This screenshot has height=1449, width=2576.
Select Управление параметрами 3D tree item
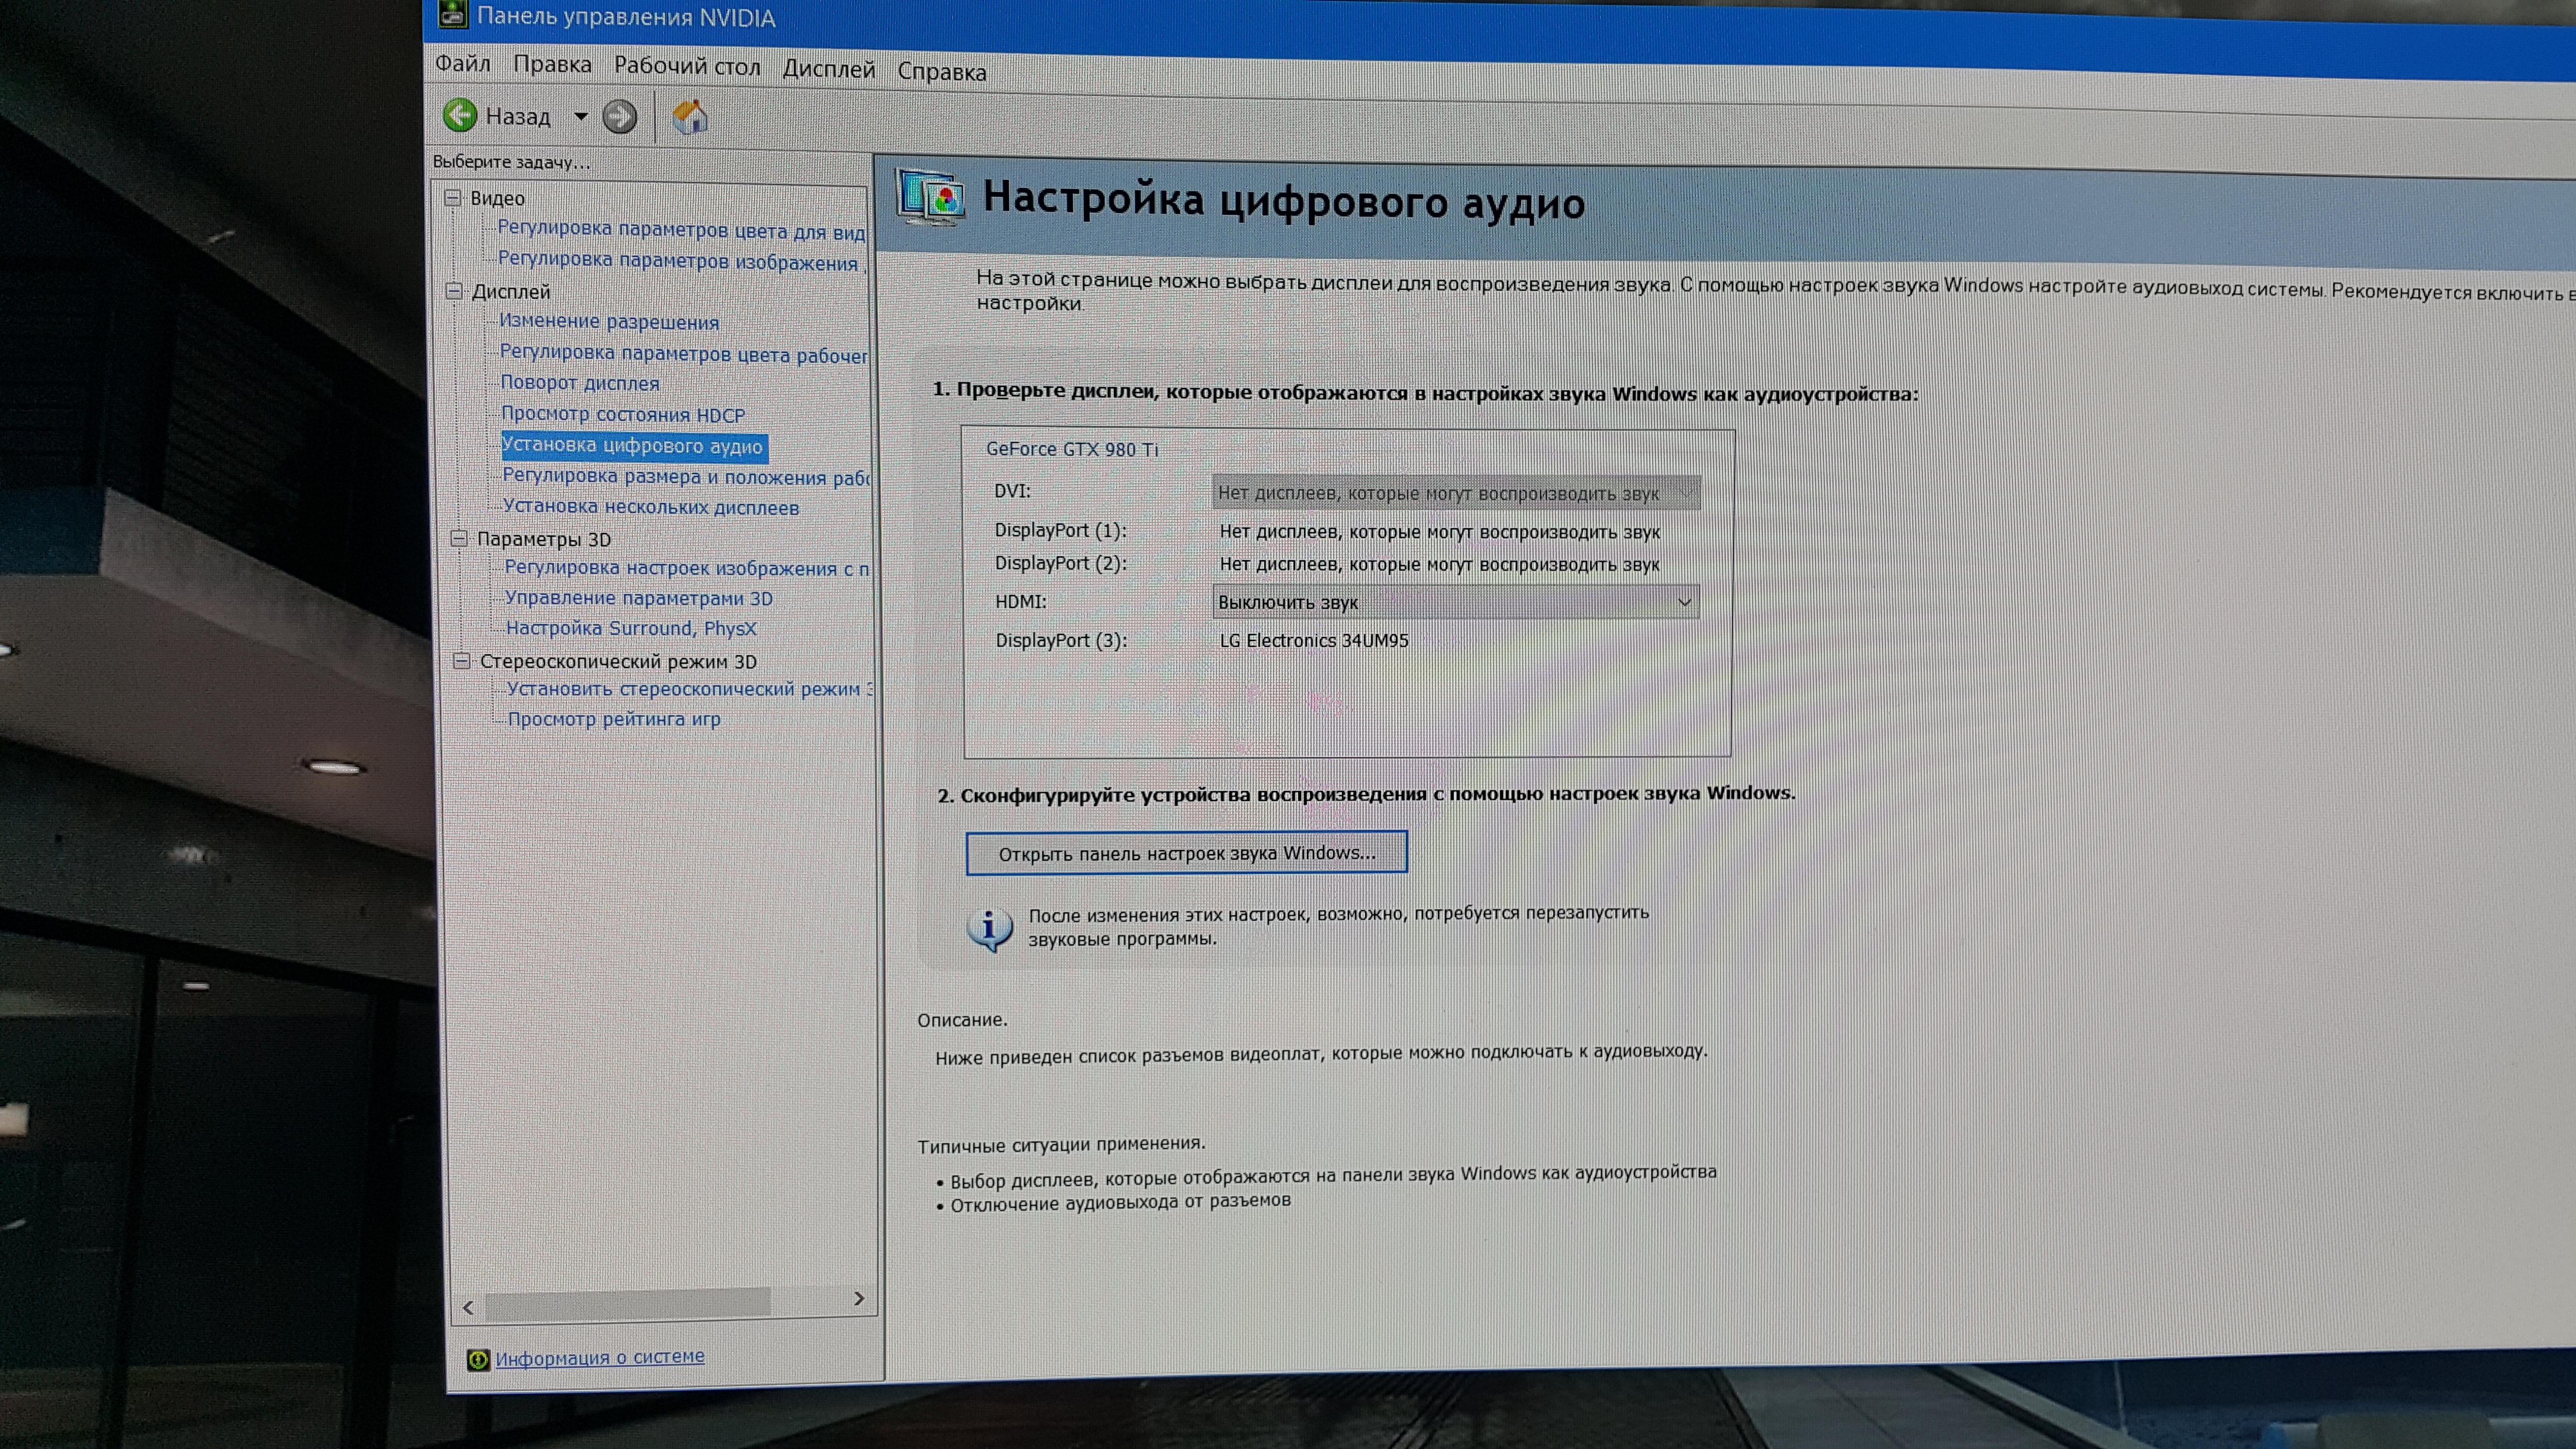[638, 598]
